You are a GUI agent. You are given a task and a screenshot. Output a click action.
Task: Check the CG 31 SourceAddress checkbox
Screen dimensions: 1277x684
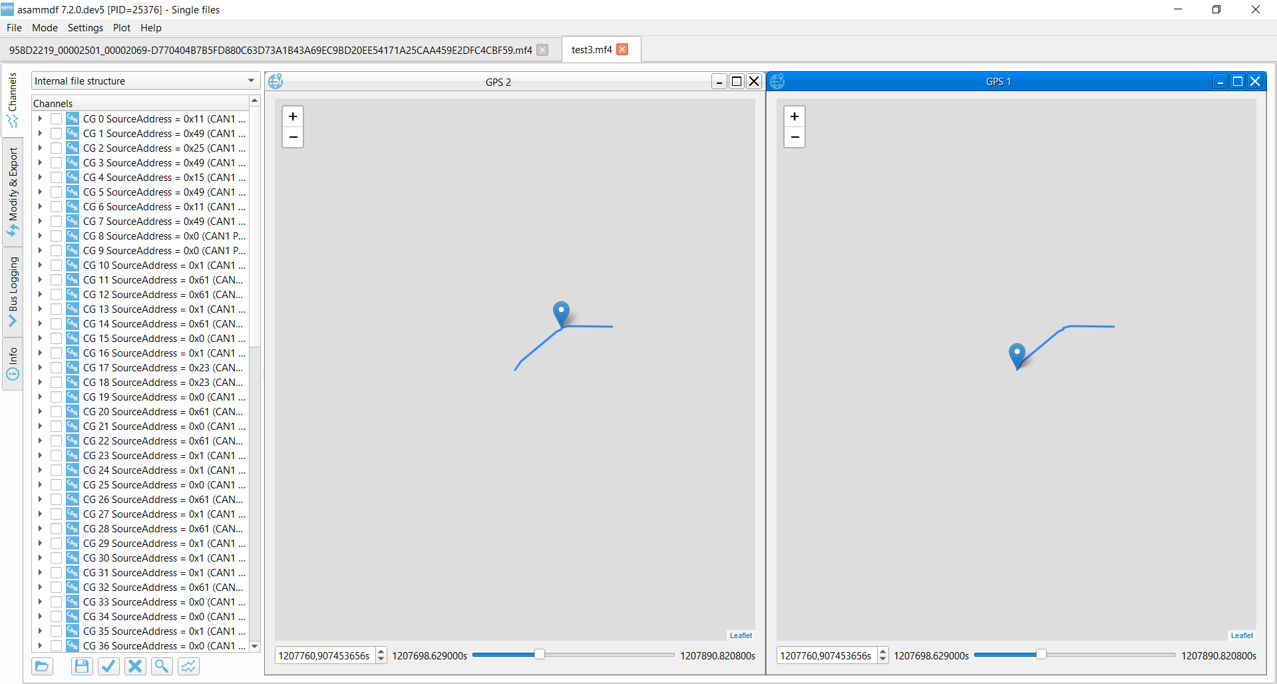coord(56,572)
